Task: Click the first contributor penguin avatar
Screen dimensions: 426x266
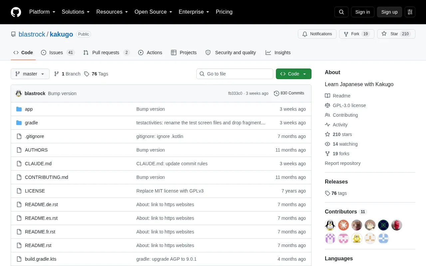Action: pyautogui.click(x=330, y=225)
